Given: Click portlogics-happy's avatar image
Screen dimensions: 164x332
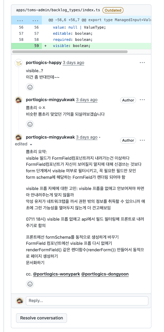Looking at the screenshot, I should point(19,63).
